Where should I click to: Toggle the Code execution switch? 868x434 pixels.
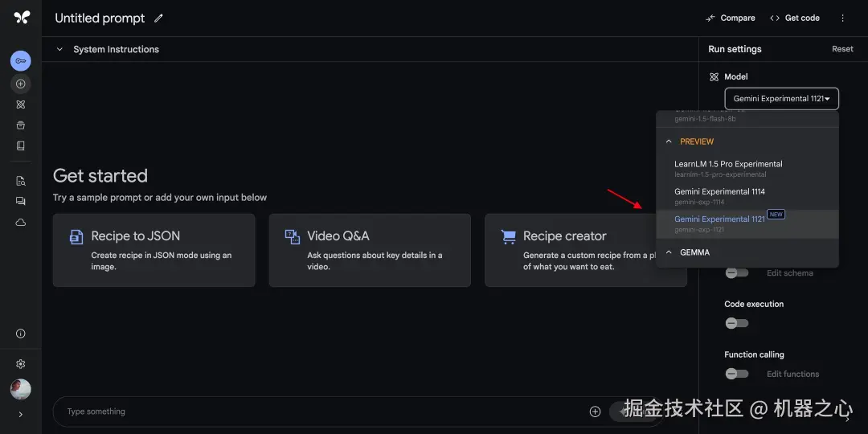pyautogui.click(x=736, y=323)
